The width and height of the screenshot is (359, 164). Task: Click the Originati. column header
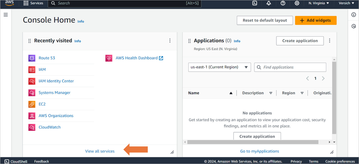[x=322, y=93]
